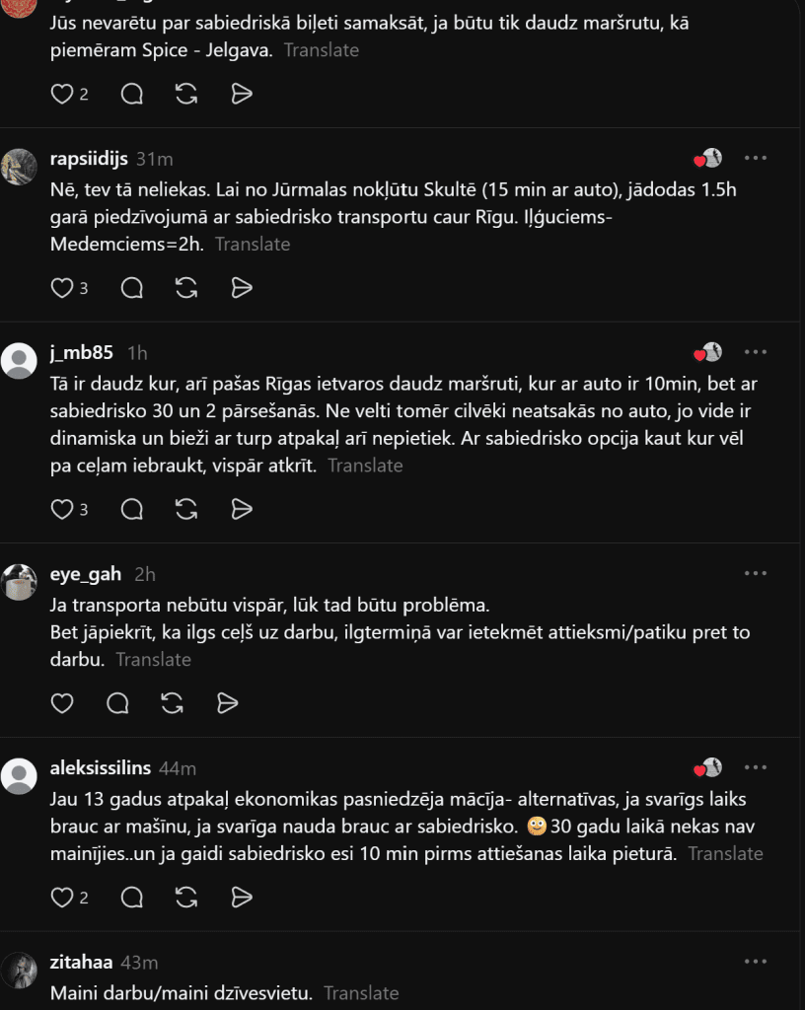Like j_mb85's comment with the heart
Image resolution: width=805 pixels, height=1010 pixels.
(62, 509)
